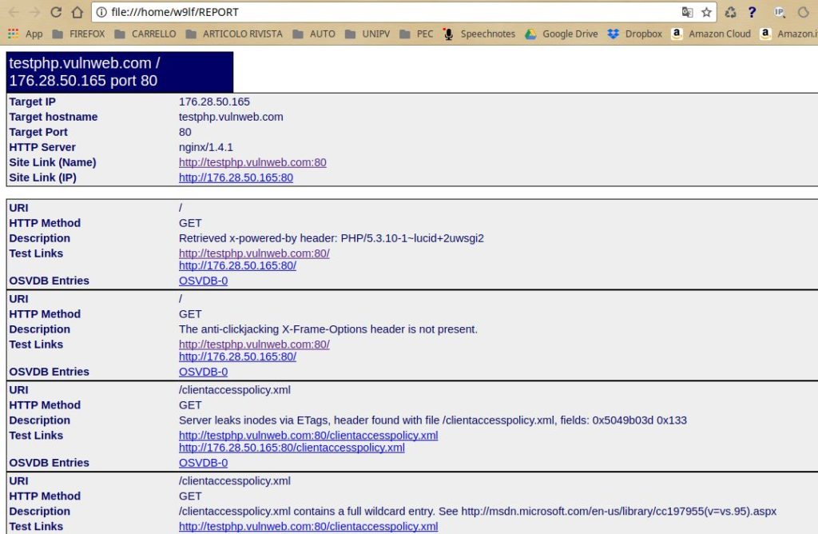Open the AUTO bookmarks folder
The height and width of the screenshot is (534, 818).
pyautogui.click(x=314, y=34)
